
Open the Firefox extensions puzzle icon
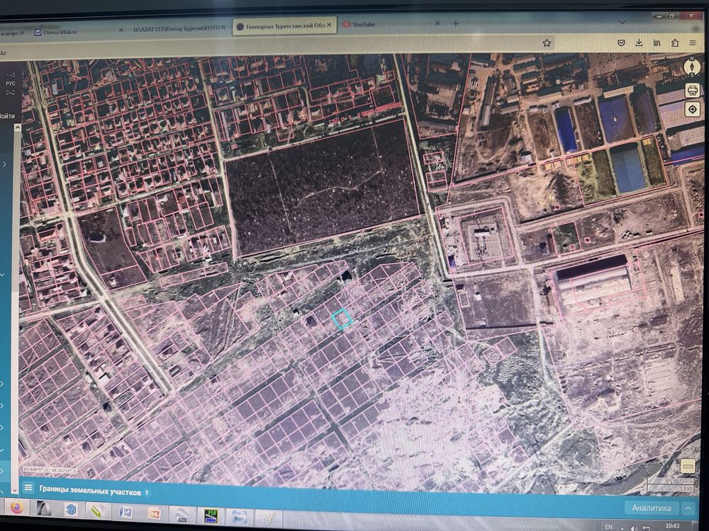point(675,43)
